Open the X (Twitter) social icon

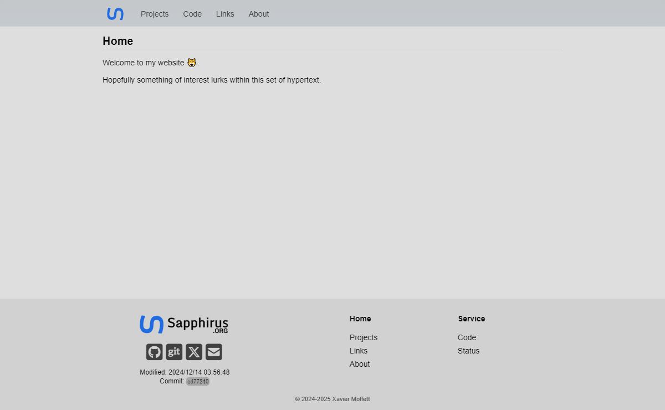click(x=194, y=352)
